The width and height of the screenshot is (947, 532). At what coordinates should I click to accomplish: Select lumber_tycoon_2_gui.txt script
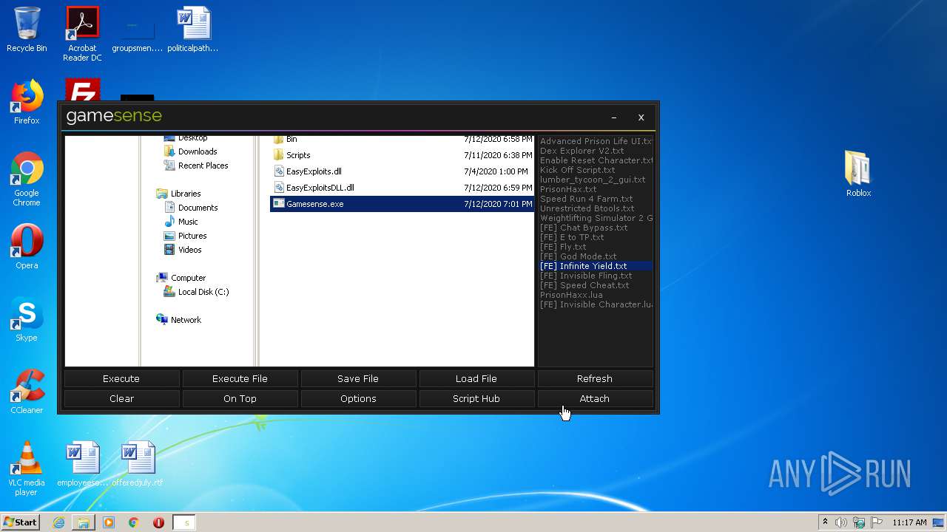[596, 180]
